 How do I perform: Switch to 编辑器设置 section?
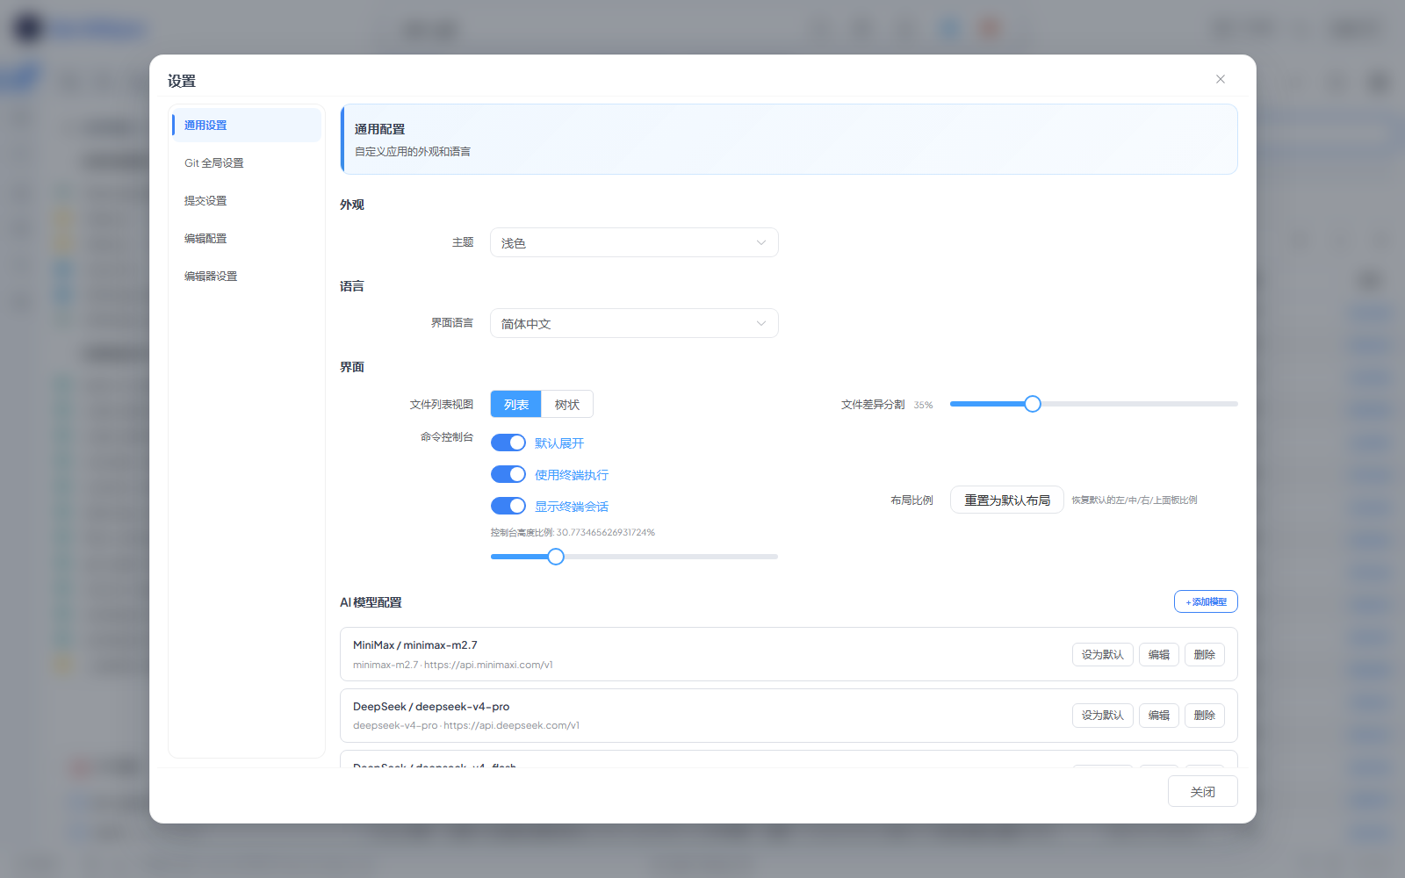[x=247, y=277]
